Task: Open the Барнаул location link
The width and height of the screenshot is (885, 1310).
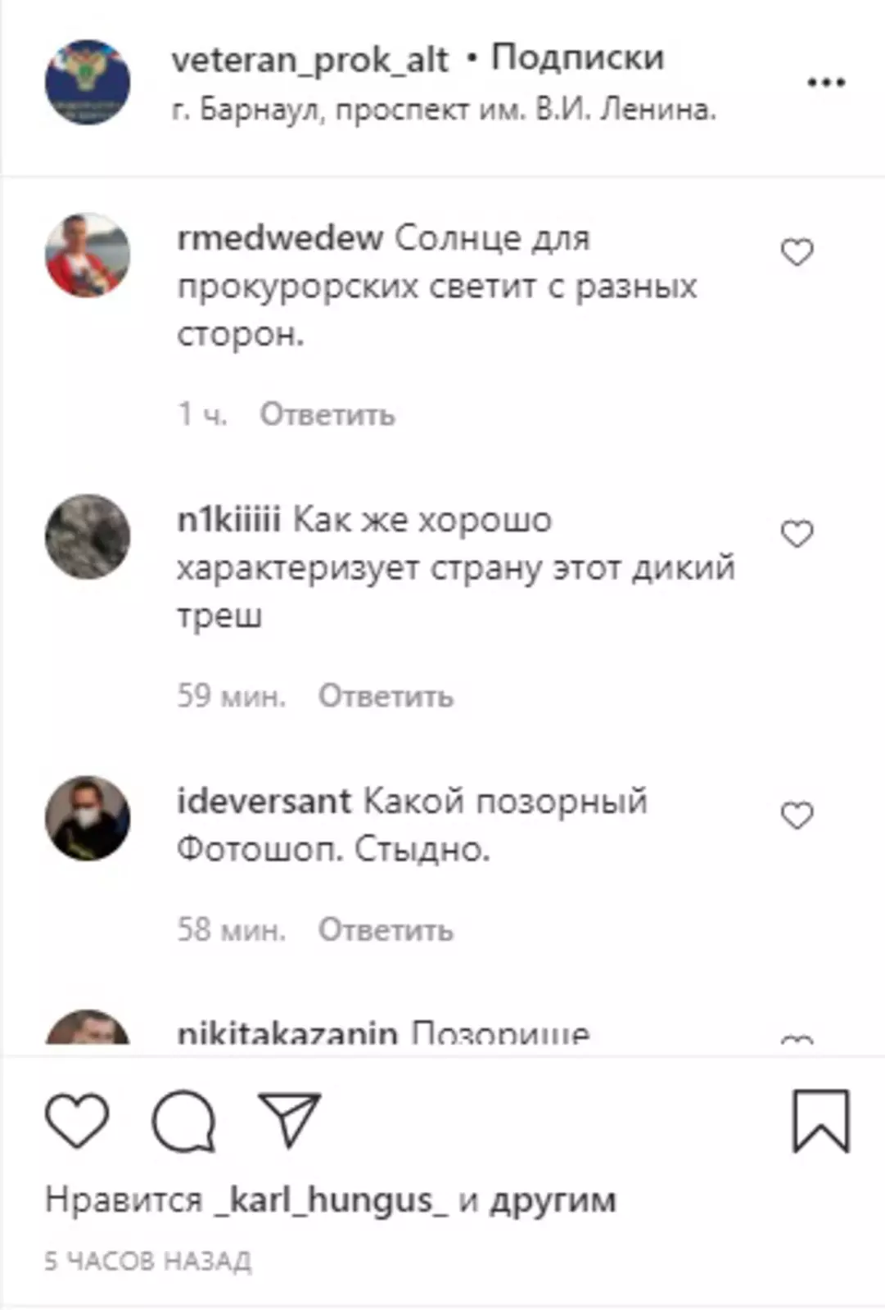Action: pyautogui.click(x=444, y=109)
